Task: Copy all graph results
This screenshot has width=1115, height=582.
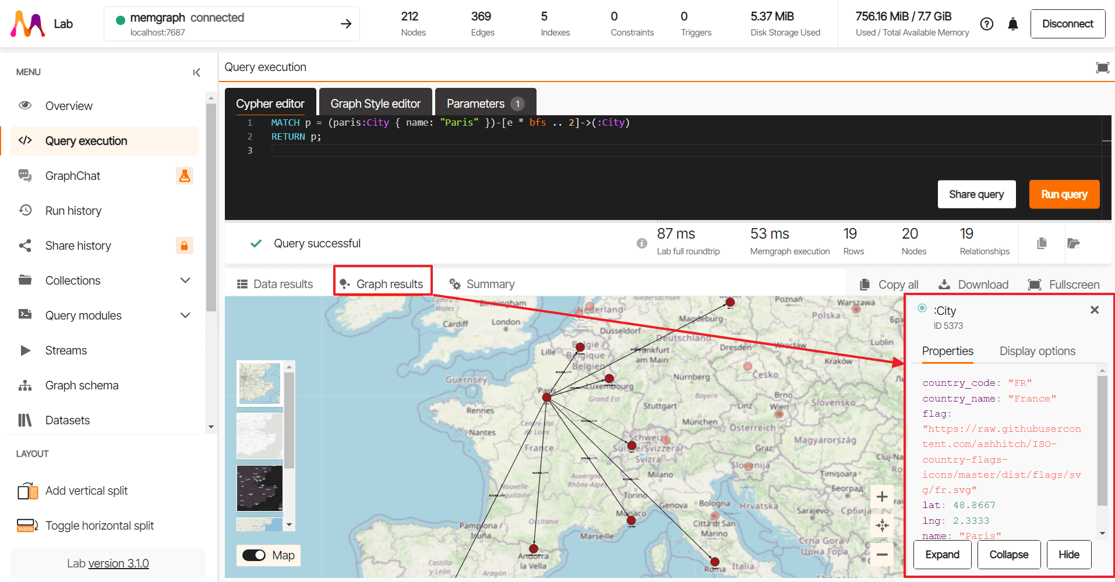Action: click(x=890, y=285)
